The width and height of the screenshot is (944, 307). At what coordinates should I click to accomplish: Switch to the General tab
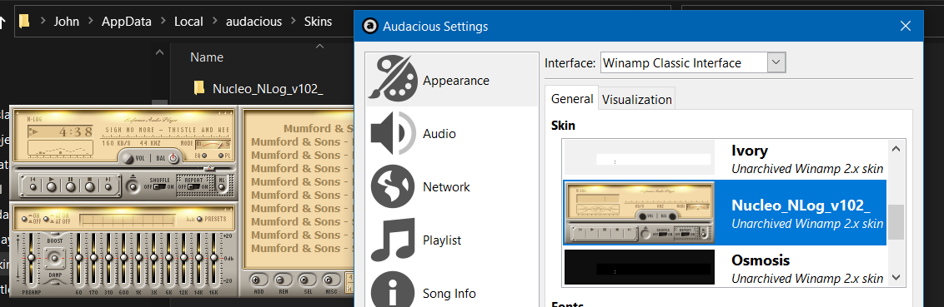572,99
